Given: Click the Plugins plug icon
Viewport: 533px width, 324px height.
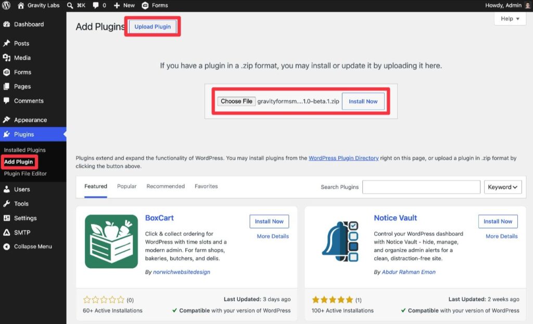Looking at the screenshot, I should point(6,134).
